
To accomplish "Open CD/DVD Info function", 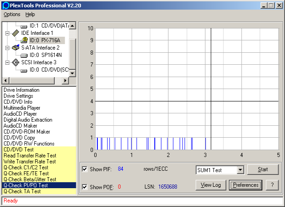I will 18,102.
